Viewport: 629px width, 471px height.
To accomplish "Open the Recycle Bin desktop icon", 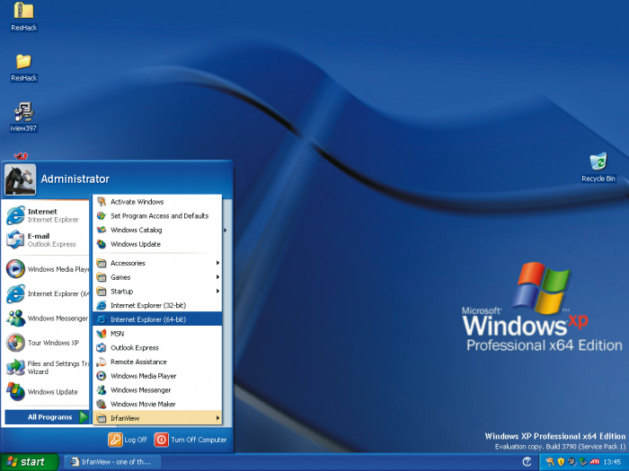I will (598, 167).
